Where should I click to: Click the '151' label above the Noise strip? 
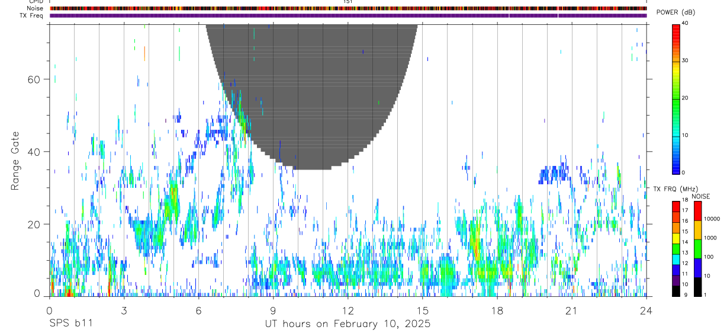pyautogui.click(x=348, y=2)
